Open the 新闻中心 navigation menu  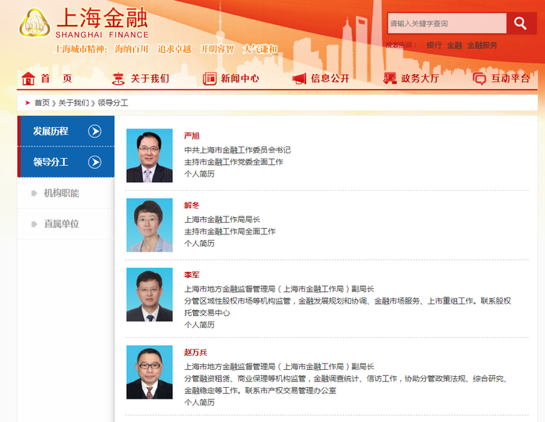point(240,79)
